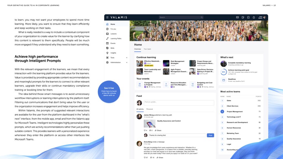
Task: Open the mail messages icon
Action: (237, 17)
